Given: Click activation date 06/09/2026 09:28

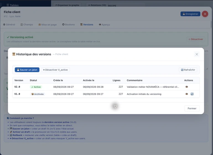Looking at the screenshot, I should coord(93,87).
